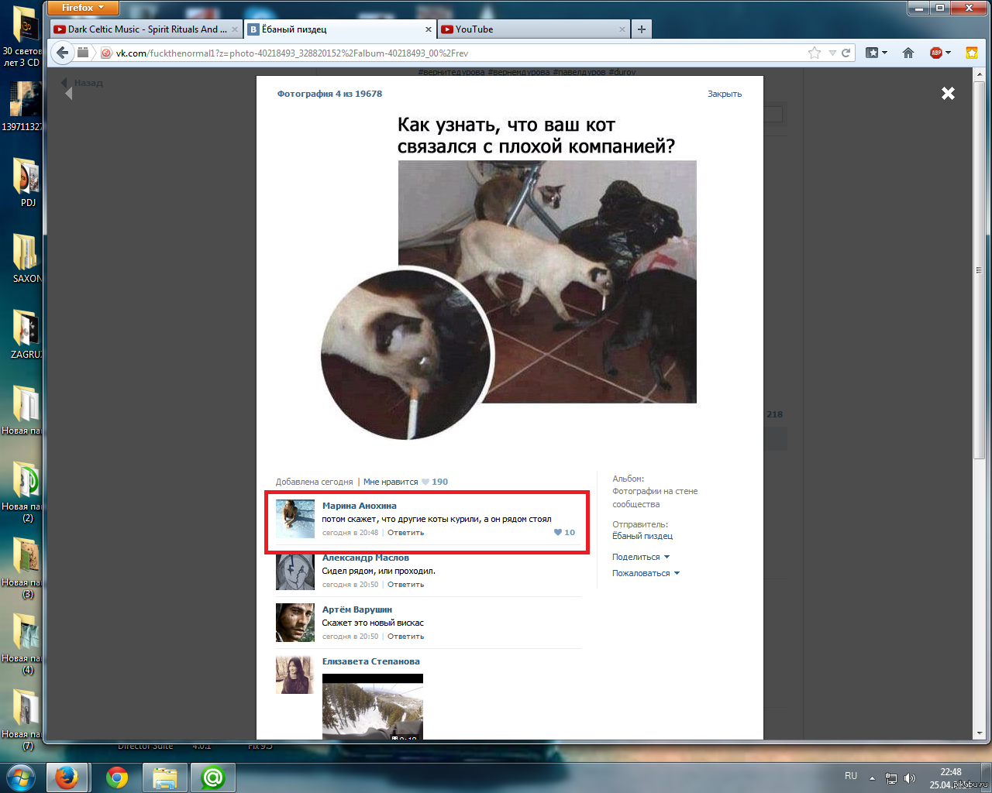Open Александр Маслов's avatar thumbnail

tap(295, 571)
